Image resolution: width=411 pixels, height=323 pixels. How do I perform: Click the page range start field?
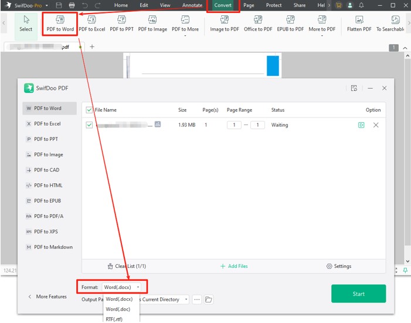click(x=234, y=125)
